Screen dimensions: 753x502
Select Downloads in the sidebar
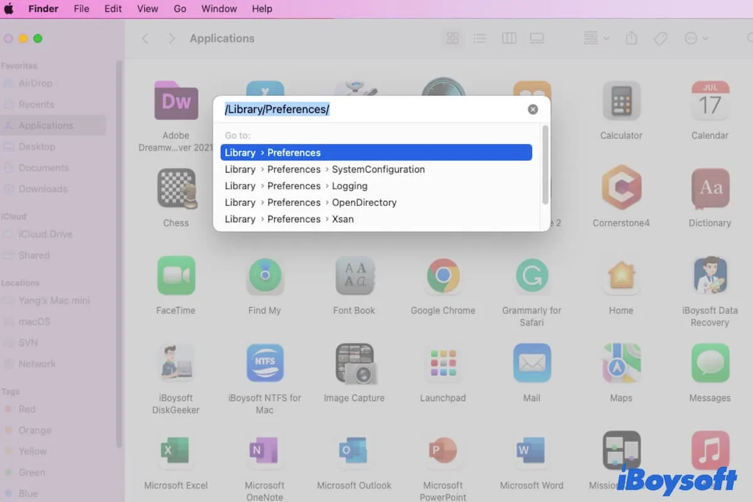[53, 189]
